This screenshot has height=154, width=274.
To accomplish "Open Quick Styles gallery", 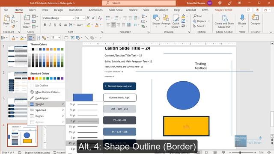I will click(176, 21).
